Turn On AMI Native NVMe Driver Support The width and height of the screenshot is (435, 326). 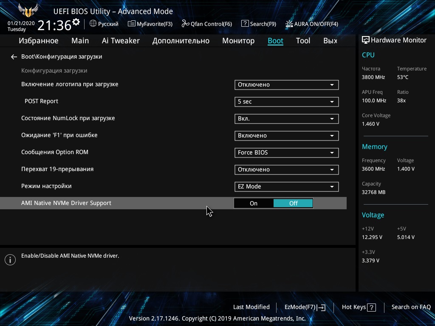[x=254, y=203]
